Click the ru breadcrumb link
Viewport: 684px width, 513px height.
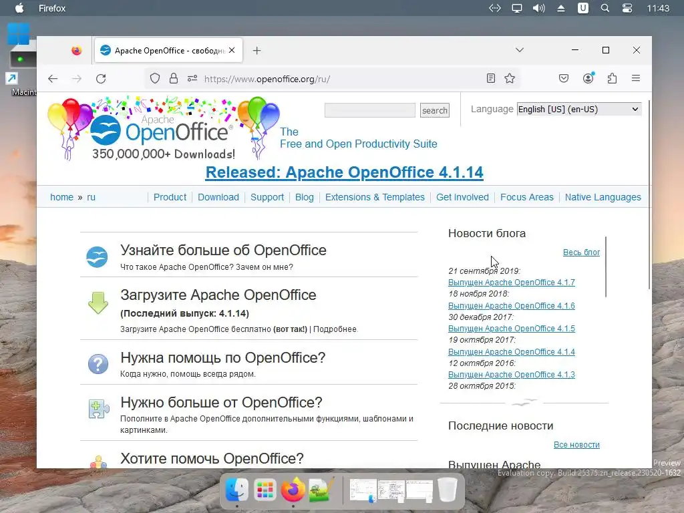91,197
